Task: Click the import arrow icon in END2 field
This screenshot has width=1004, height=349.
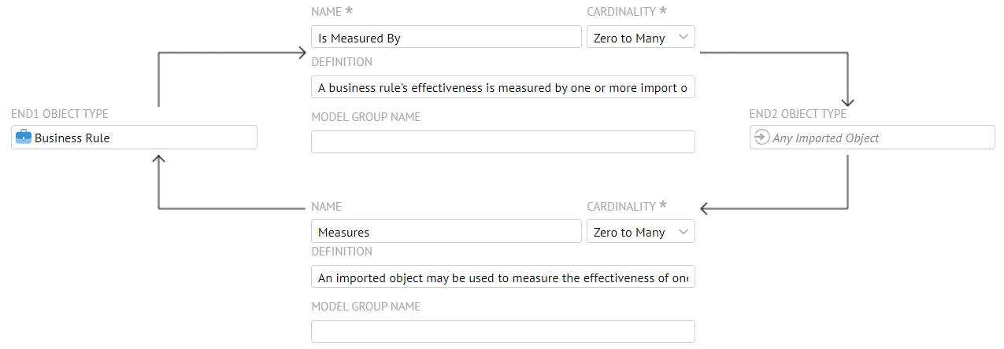Action: click(x=761, y=138)
